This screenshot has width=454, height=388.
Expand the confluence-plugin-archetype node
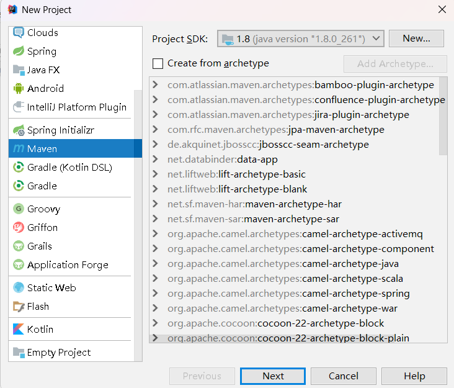156,99
